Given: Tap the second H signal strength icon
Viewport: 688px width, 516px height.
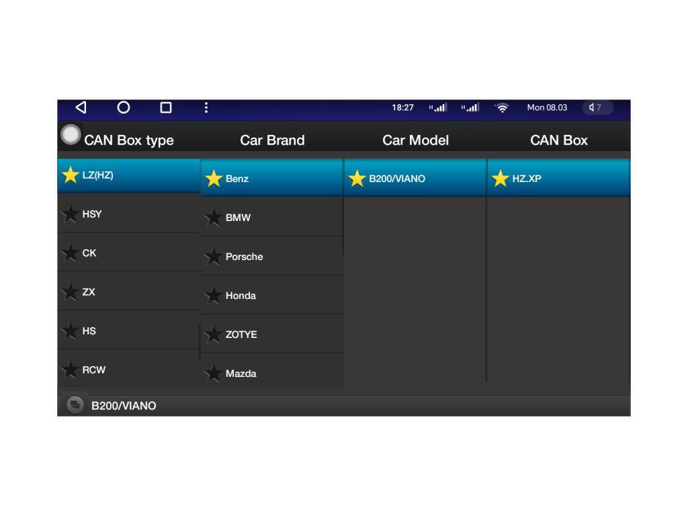Looking at the screenshot, I should [470, 107].
